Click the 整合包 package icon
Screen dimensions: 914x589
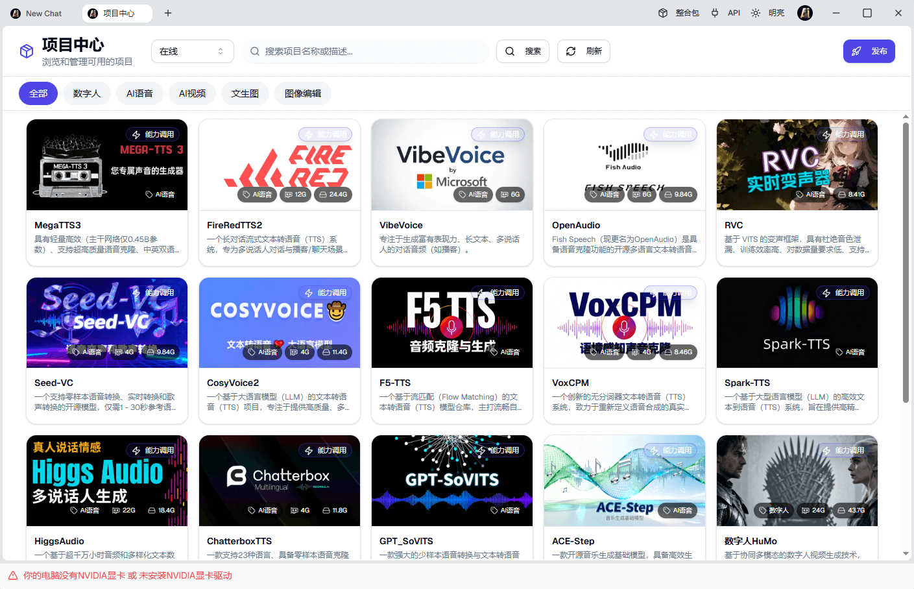[663, 13]
